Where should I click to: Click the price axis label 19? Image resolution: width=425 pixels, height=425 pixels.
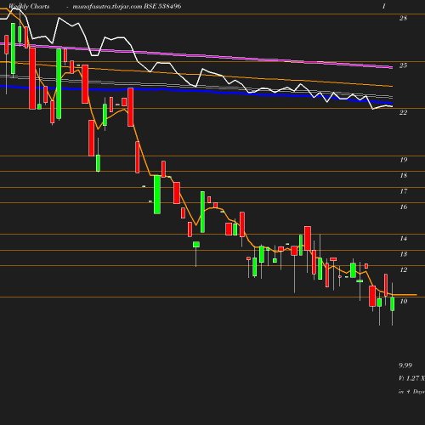click(404, 160)
